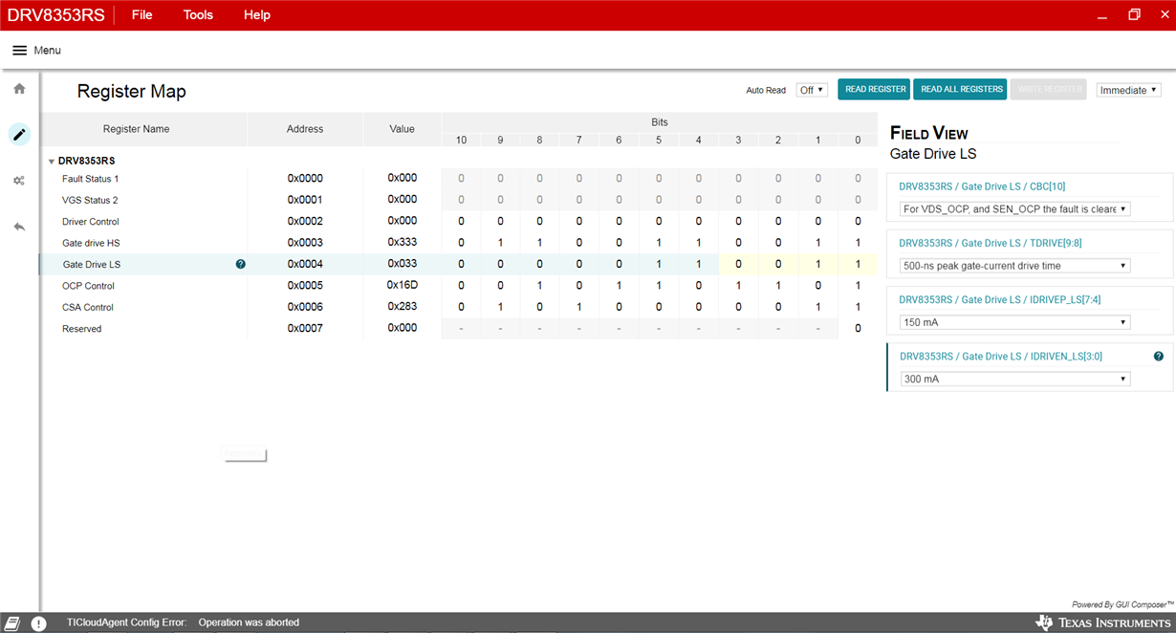Click the CBC[10] field title link
The height and width of the screenshot is (633, 1176).
point(982,186)
